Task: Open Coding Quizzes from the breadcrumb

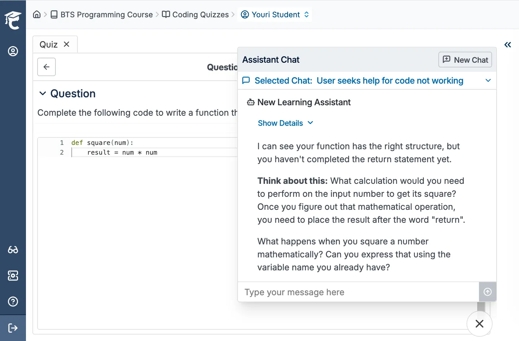Action: 200,14
